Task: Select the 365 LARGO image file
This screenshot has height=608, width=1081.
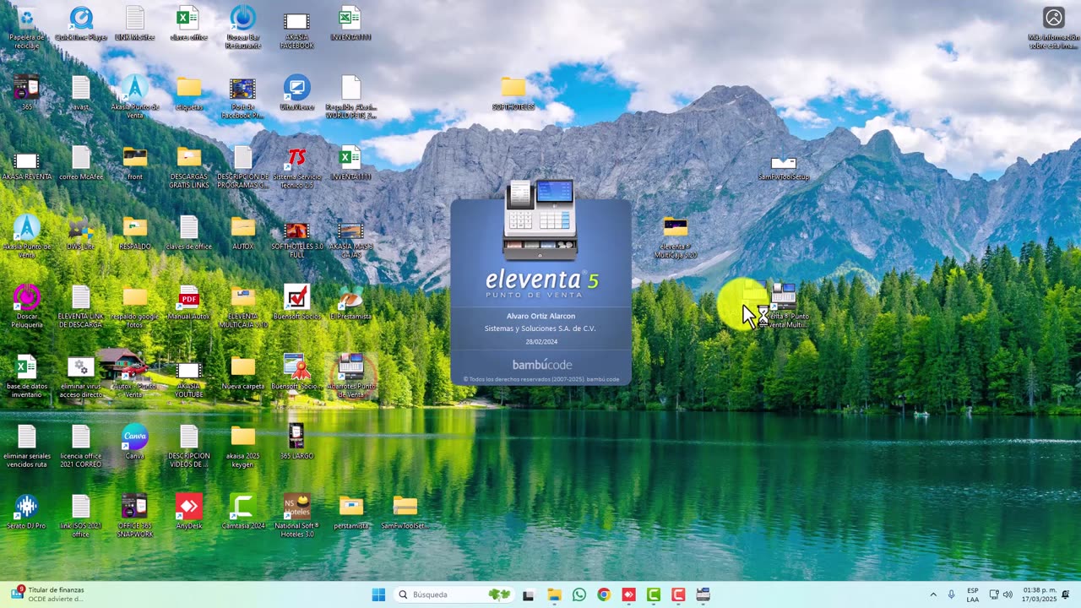Action: click(x=296, y=442)
